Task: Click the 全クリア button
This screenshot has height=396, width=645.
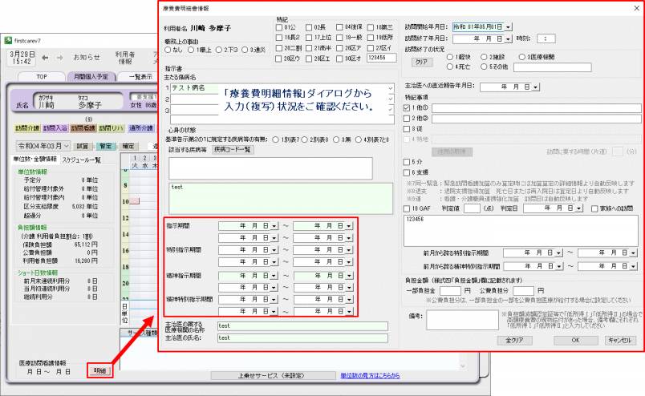Action: point(513,340)
